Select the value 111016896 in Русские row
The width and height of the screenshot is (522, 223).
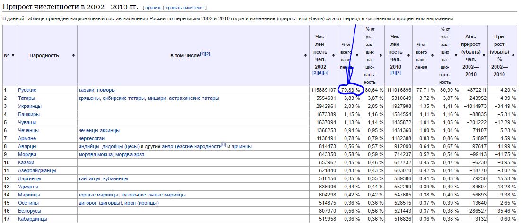tap(399, 90)
